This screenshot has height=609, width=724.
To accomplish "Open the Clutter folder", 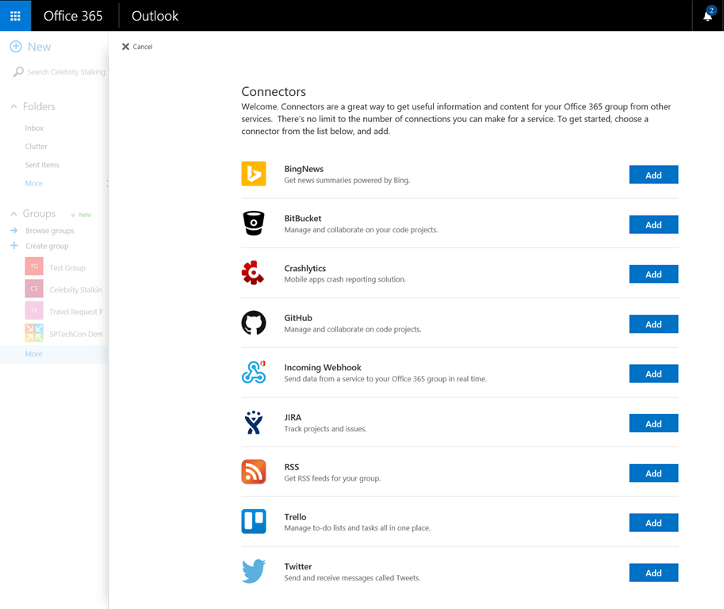I will pos(36,147).
